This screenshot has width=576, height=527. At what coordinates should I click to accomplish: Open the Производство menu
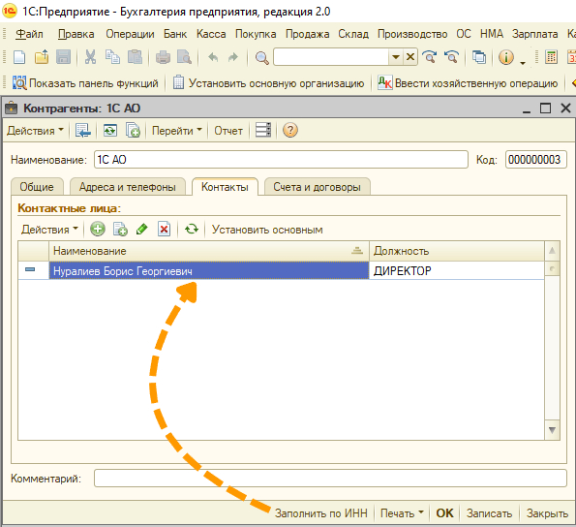(412, 34)
